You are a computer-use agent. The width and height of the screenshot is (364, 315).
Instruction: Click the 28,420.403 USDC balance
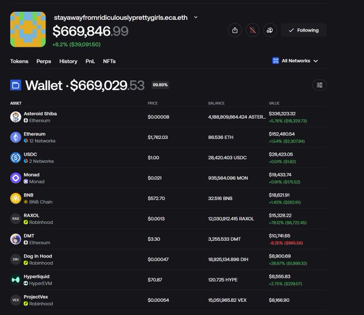pos(227,157)
